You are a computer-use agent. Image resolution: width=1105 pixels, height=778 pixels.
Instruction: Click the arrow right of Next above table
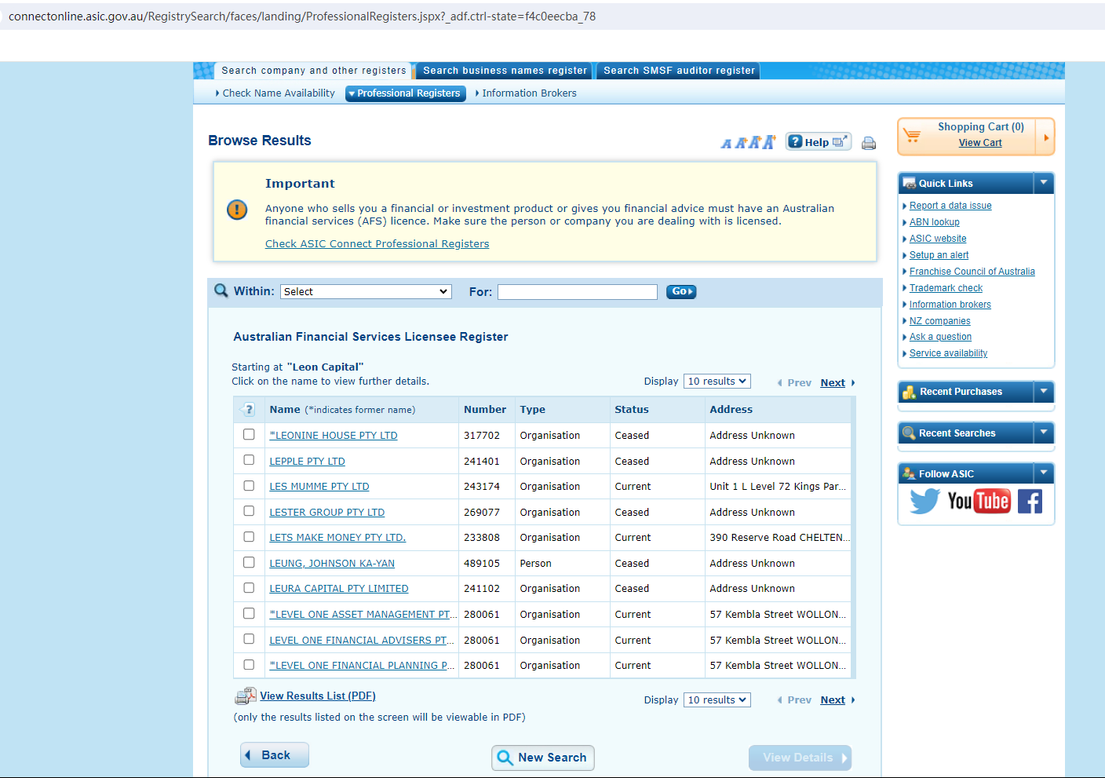tap(853, 383)
